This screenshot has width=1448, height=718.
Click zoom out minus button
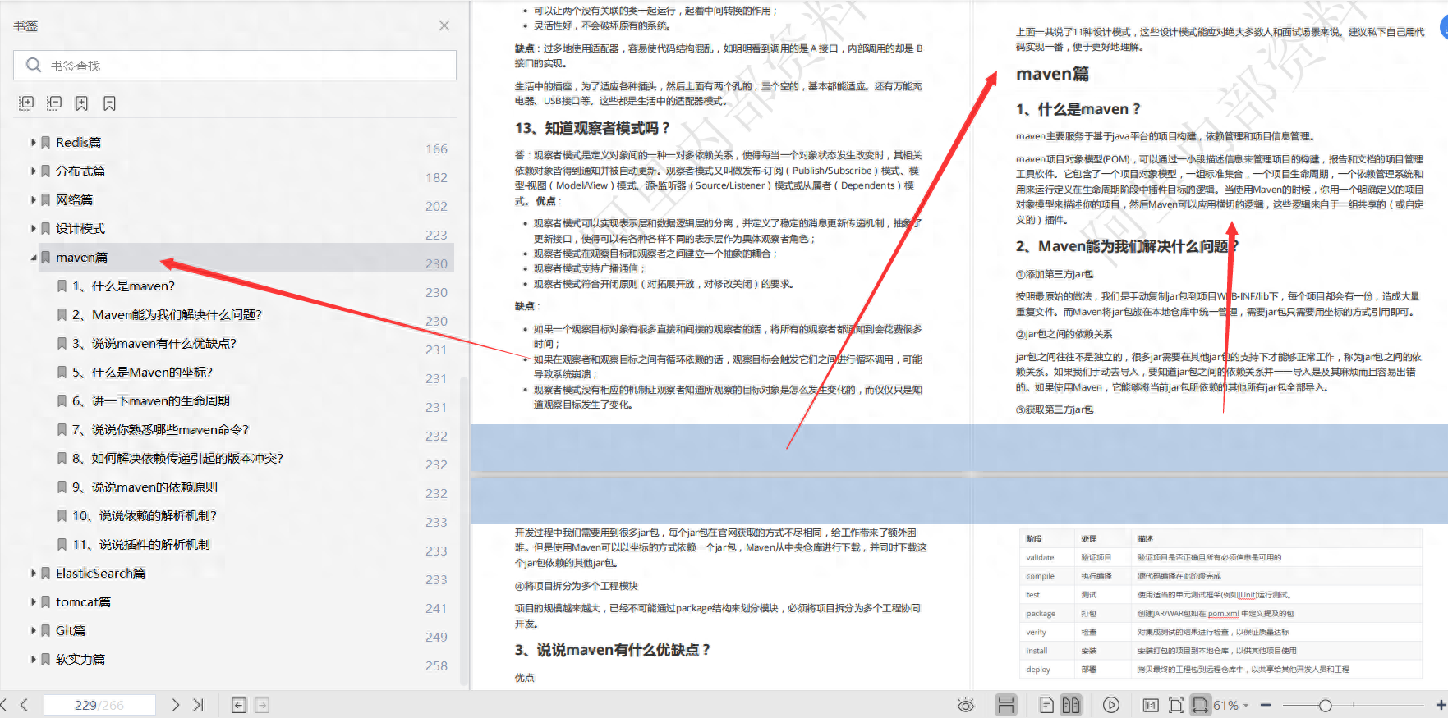(x=1266, y=705)
